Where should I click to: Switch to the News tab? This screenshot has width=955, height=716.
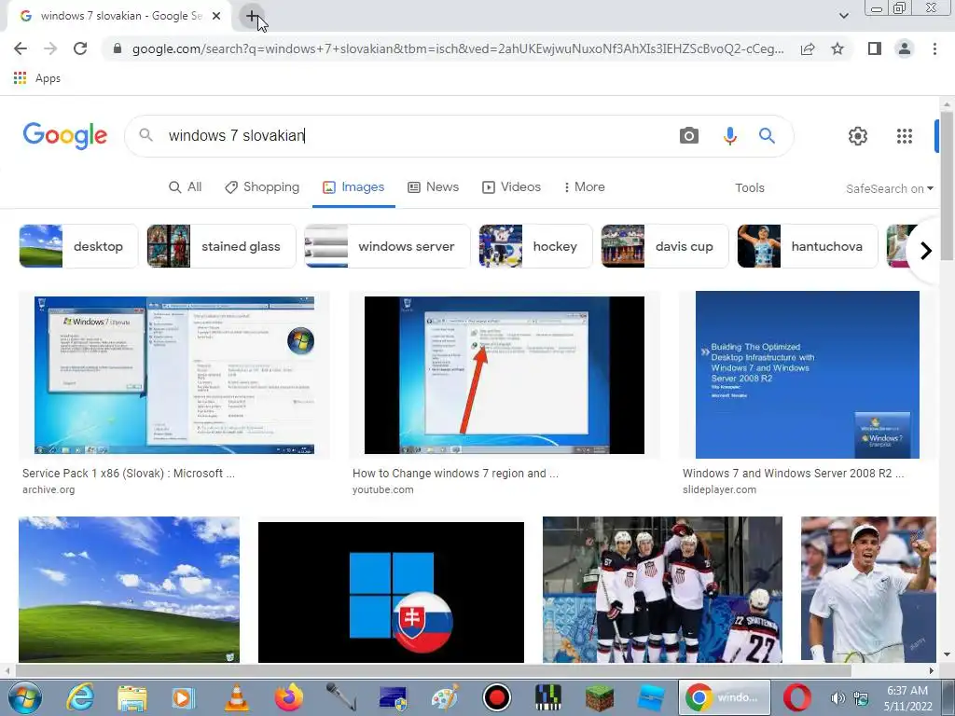(x=433, y=186)
